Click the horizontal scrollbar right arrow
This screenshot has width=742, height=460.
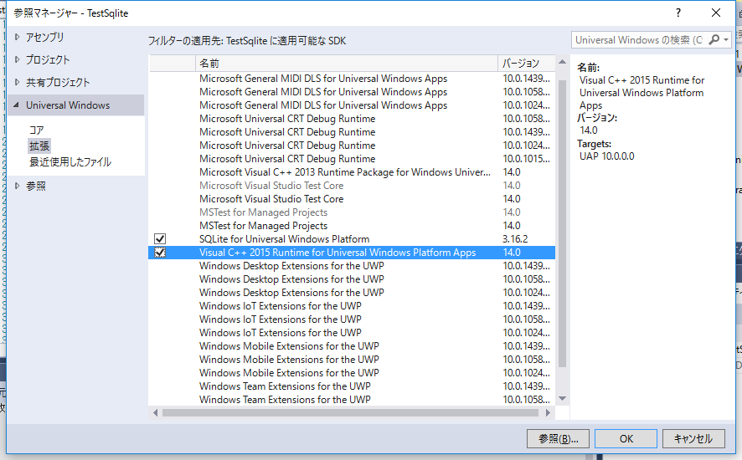pyautogui.click(x=548, y=412)
